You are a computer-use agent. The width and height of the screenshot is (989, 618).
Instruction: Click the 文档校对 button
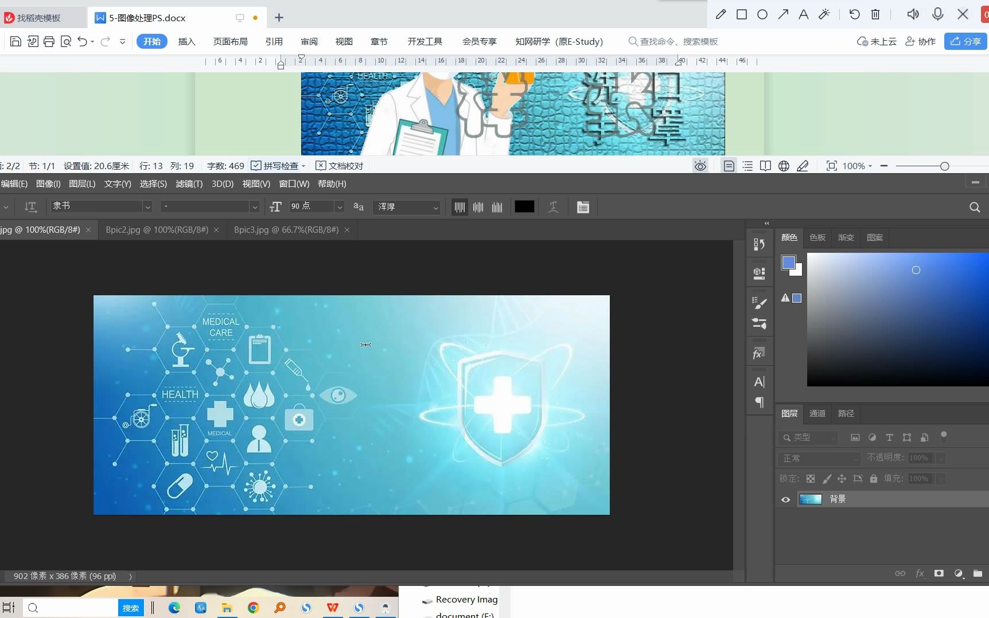pos(340,166)
